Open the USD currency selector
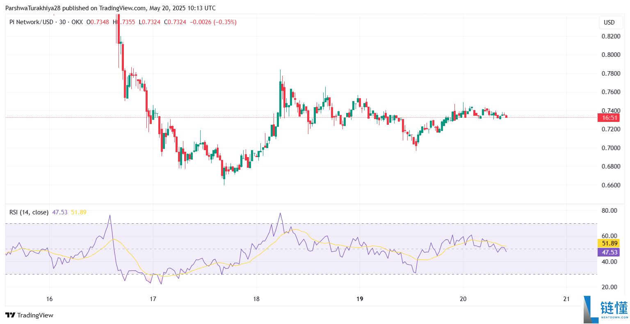This screenshot has width=630, height=324. (x=609, y=22)
